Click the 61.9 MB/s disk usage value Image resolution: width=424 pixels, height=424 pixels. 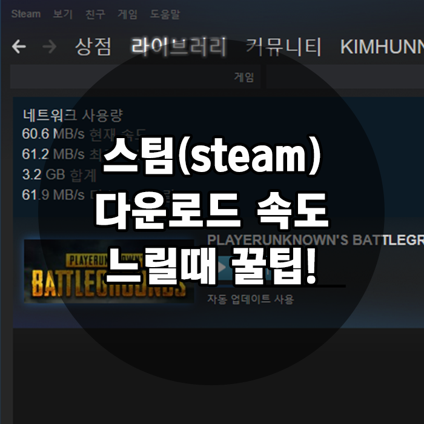[53, 194]
